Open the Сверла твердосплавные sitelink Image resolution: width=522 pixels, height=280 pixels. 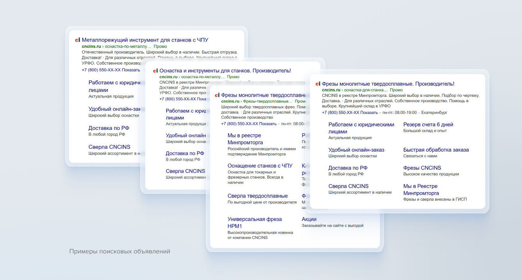pos(257,196)
